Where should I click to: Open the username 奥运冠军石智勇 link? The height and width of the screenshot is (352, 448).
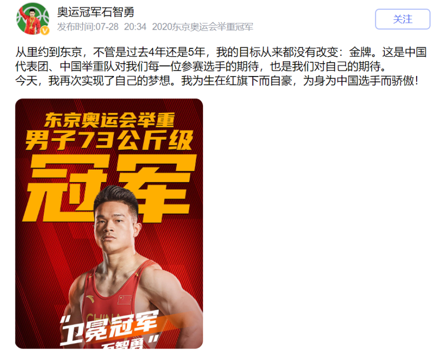[96, 12]
